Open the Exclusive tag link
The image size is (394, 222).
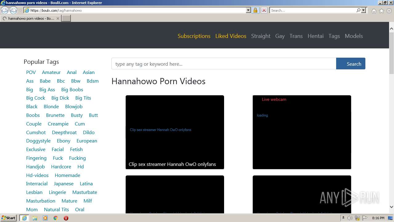pyautogui.click(x=36, y=149)
